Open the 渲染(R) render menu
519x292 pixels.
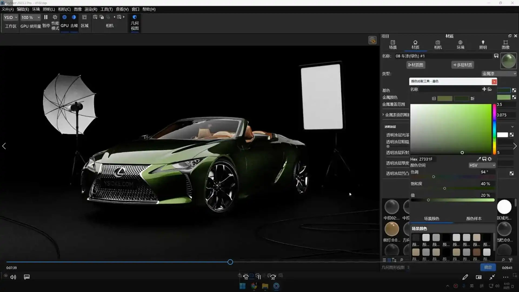pos(91,9)
